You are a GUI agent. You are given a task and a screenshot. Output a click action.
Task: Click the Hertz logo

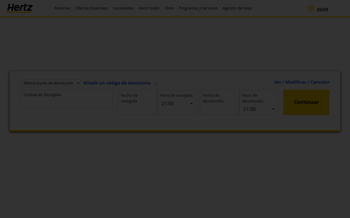[19, 8]
